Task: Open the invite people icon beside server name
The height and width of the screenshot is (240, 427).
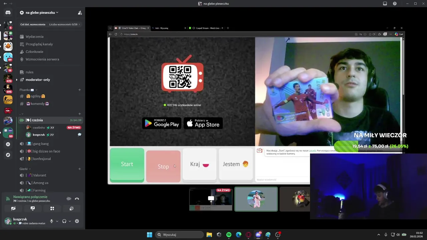Action: 80,13
